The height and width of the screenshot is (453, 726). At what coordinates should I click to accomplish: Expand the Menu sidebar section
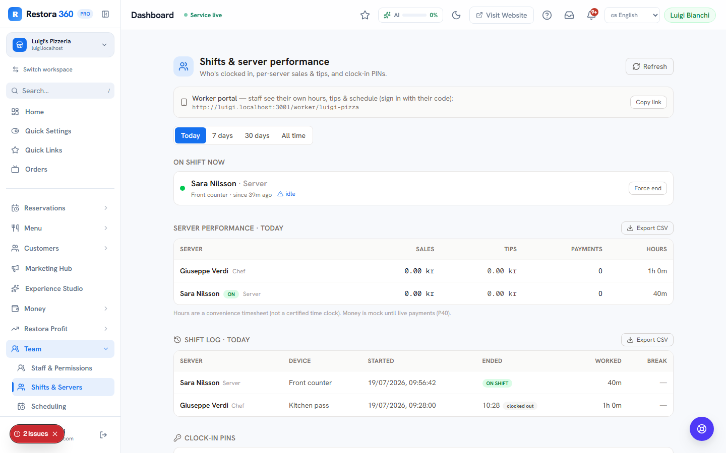point(60,228)
